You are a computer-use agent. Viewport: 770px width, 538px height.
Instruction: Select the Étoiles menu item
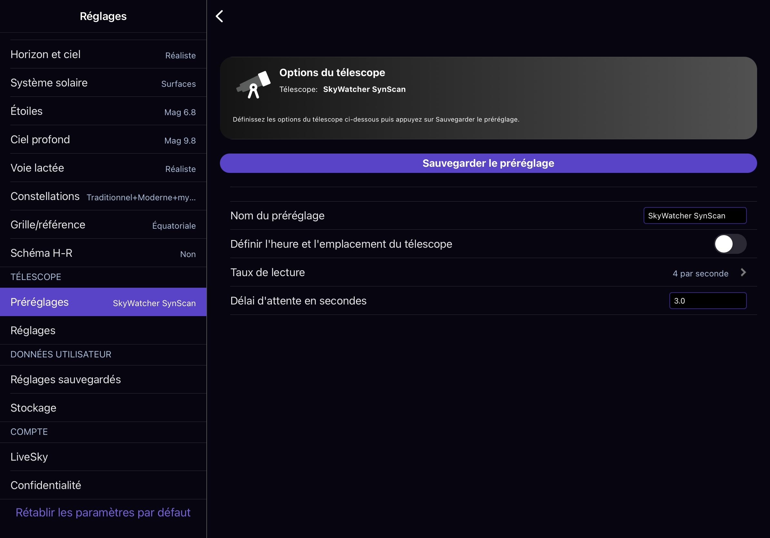tap(103, 111)
